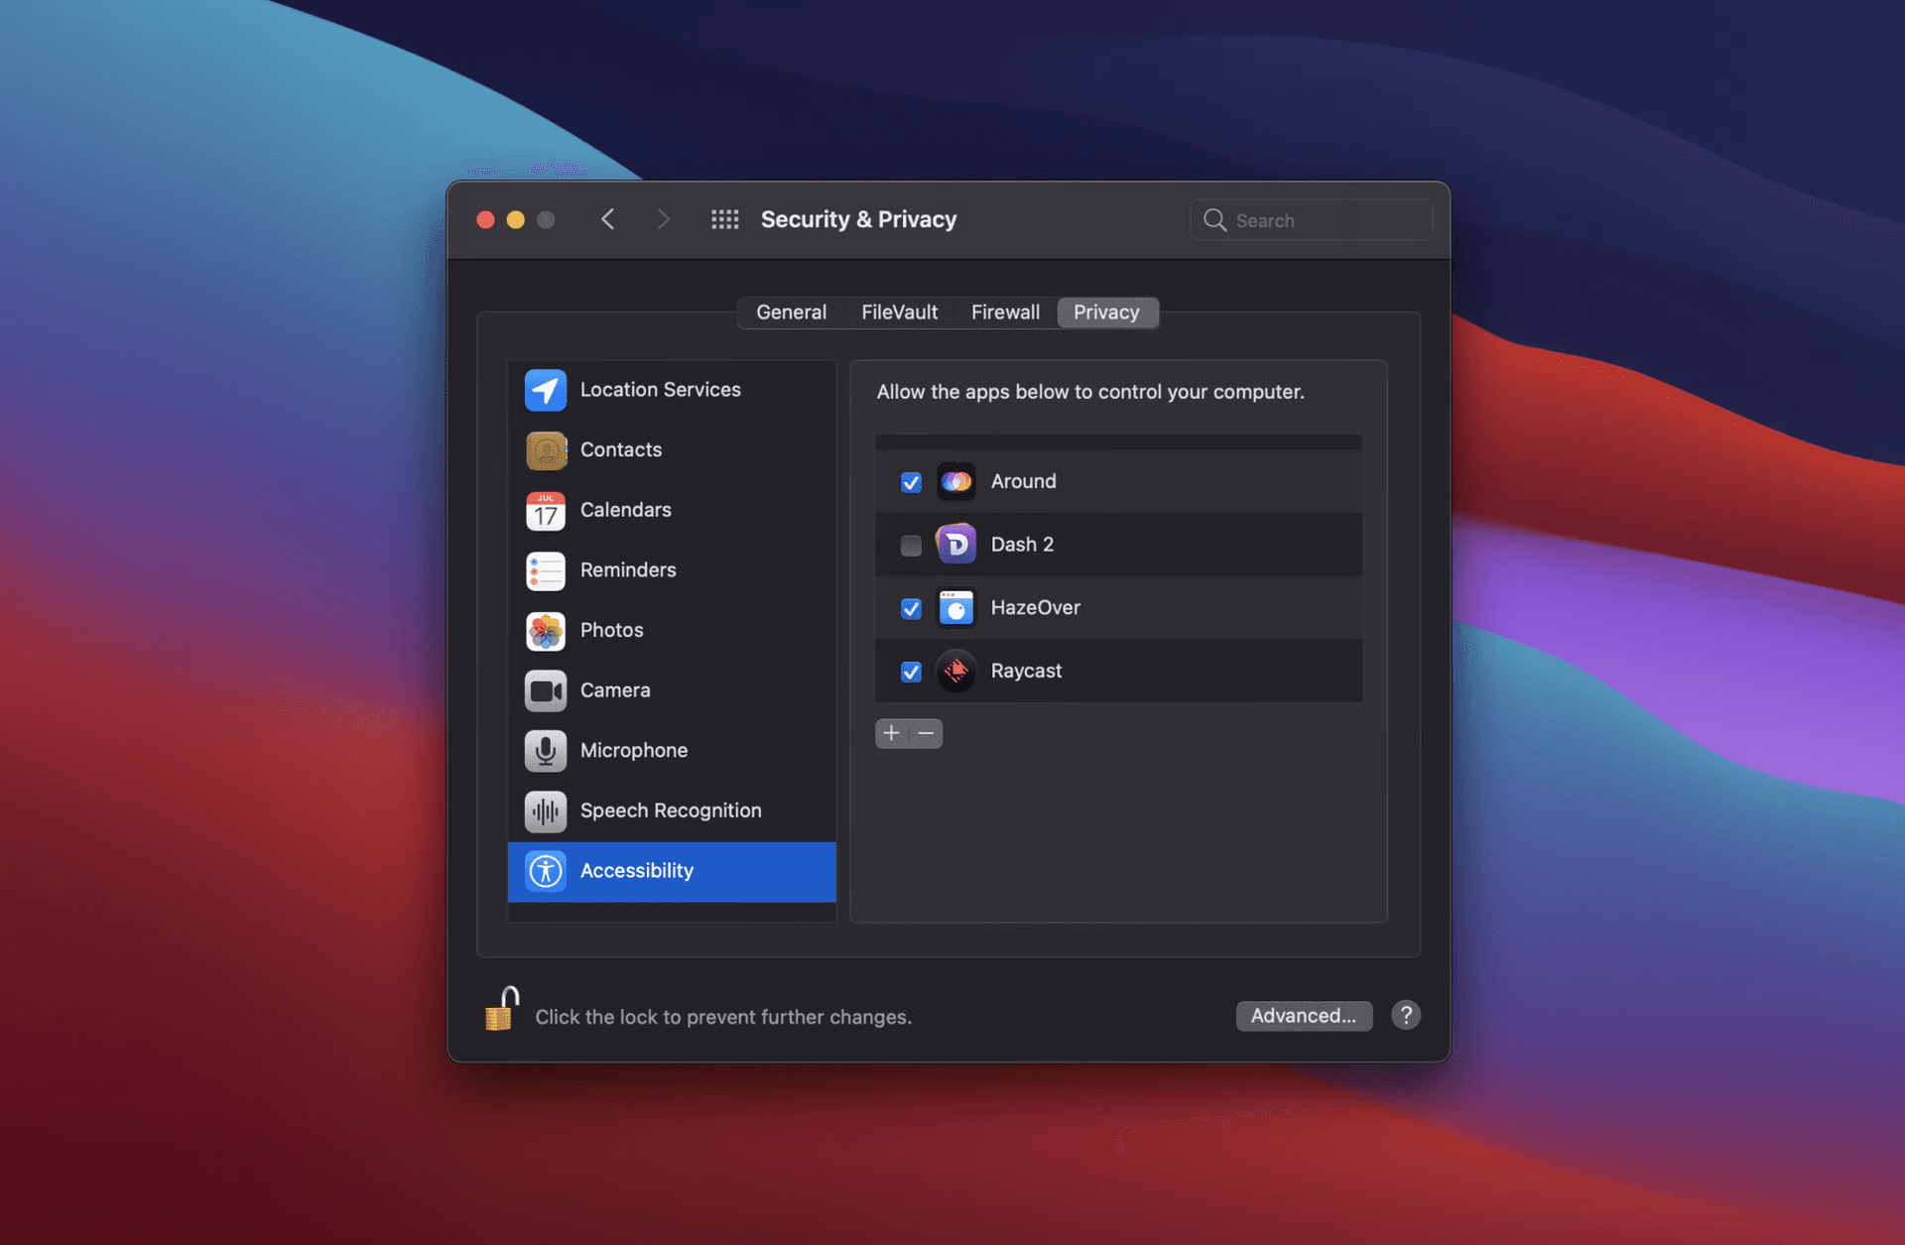Uncheck Raycast from the accessibility list
This screenshot has height=1245, width=1905.
tap(910, 672)
